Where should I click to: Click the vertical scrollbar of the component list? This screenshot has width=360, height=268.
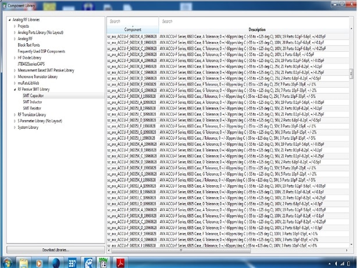(x=350, y=146)
